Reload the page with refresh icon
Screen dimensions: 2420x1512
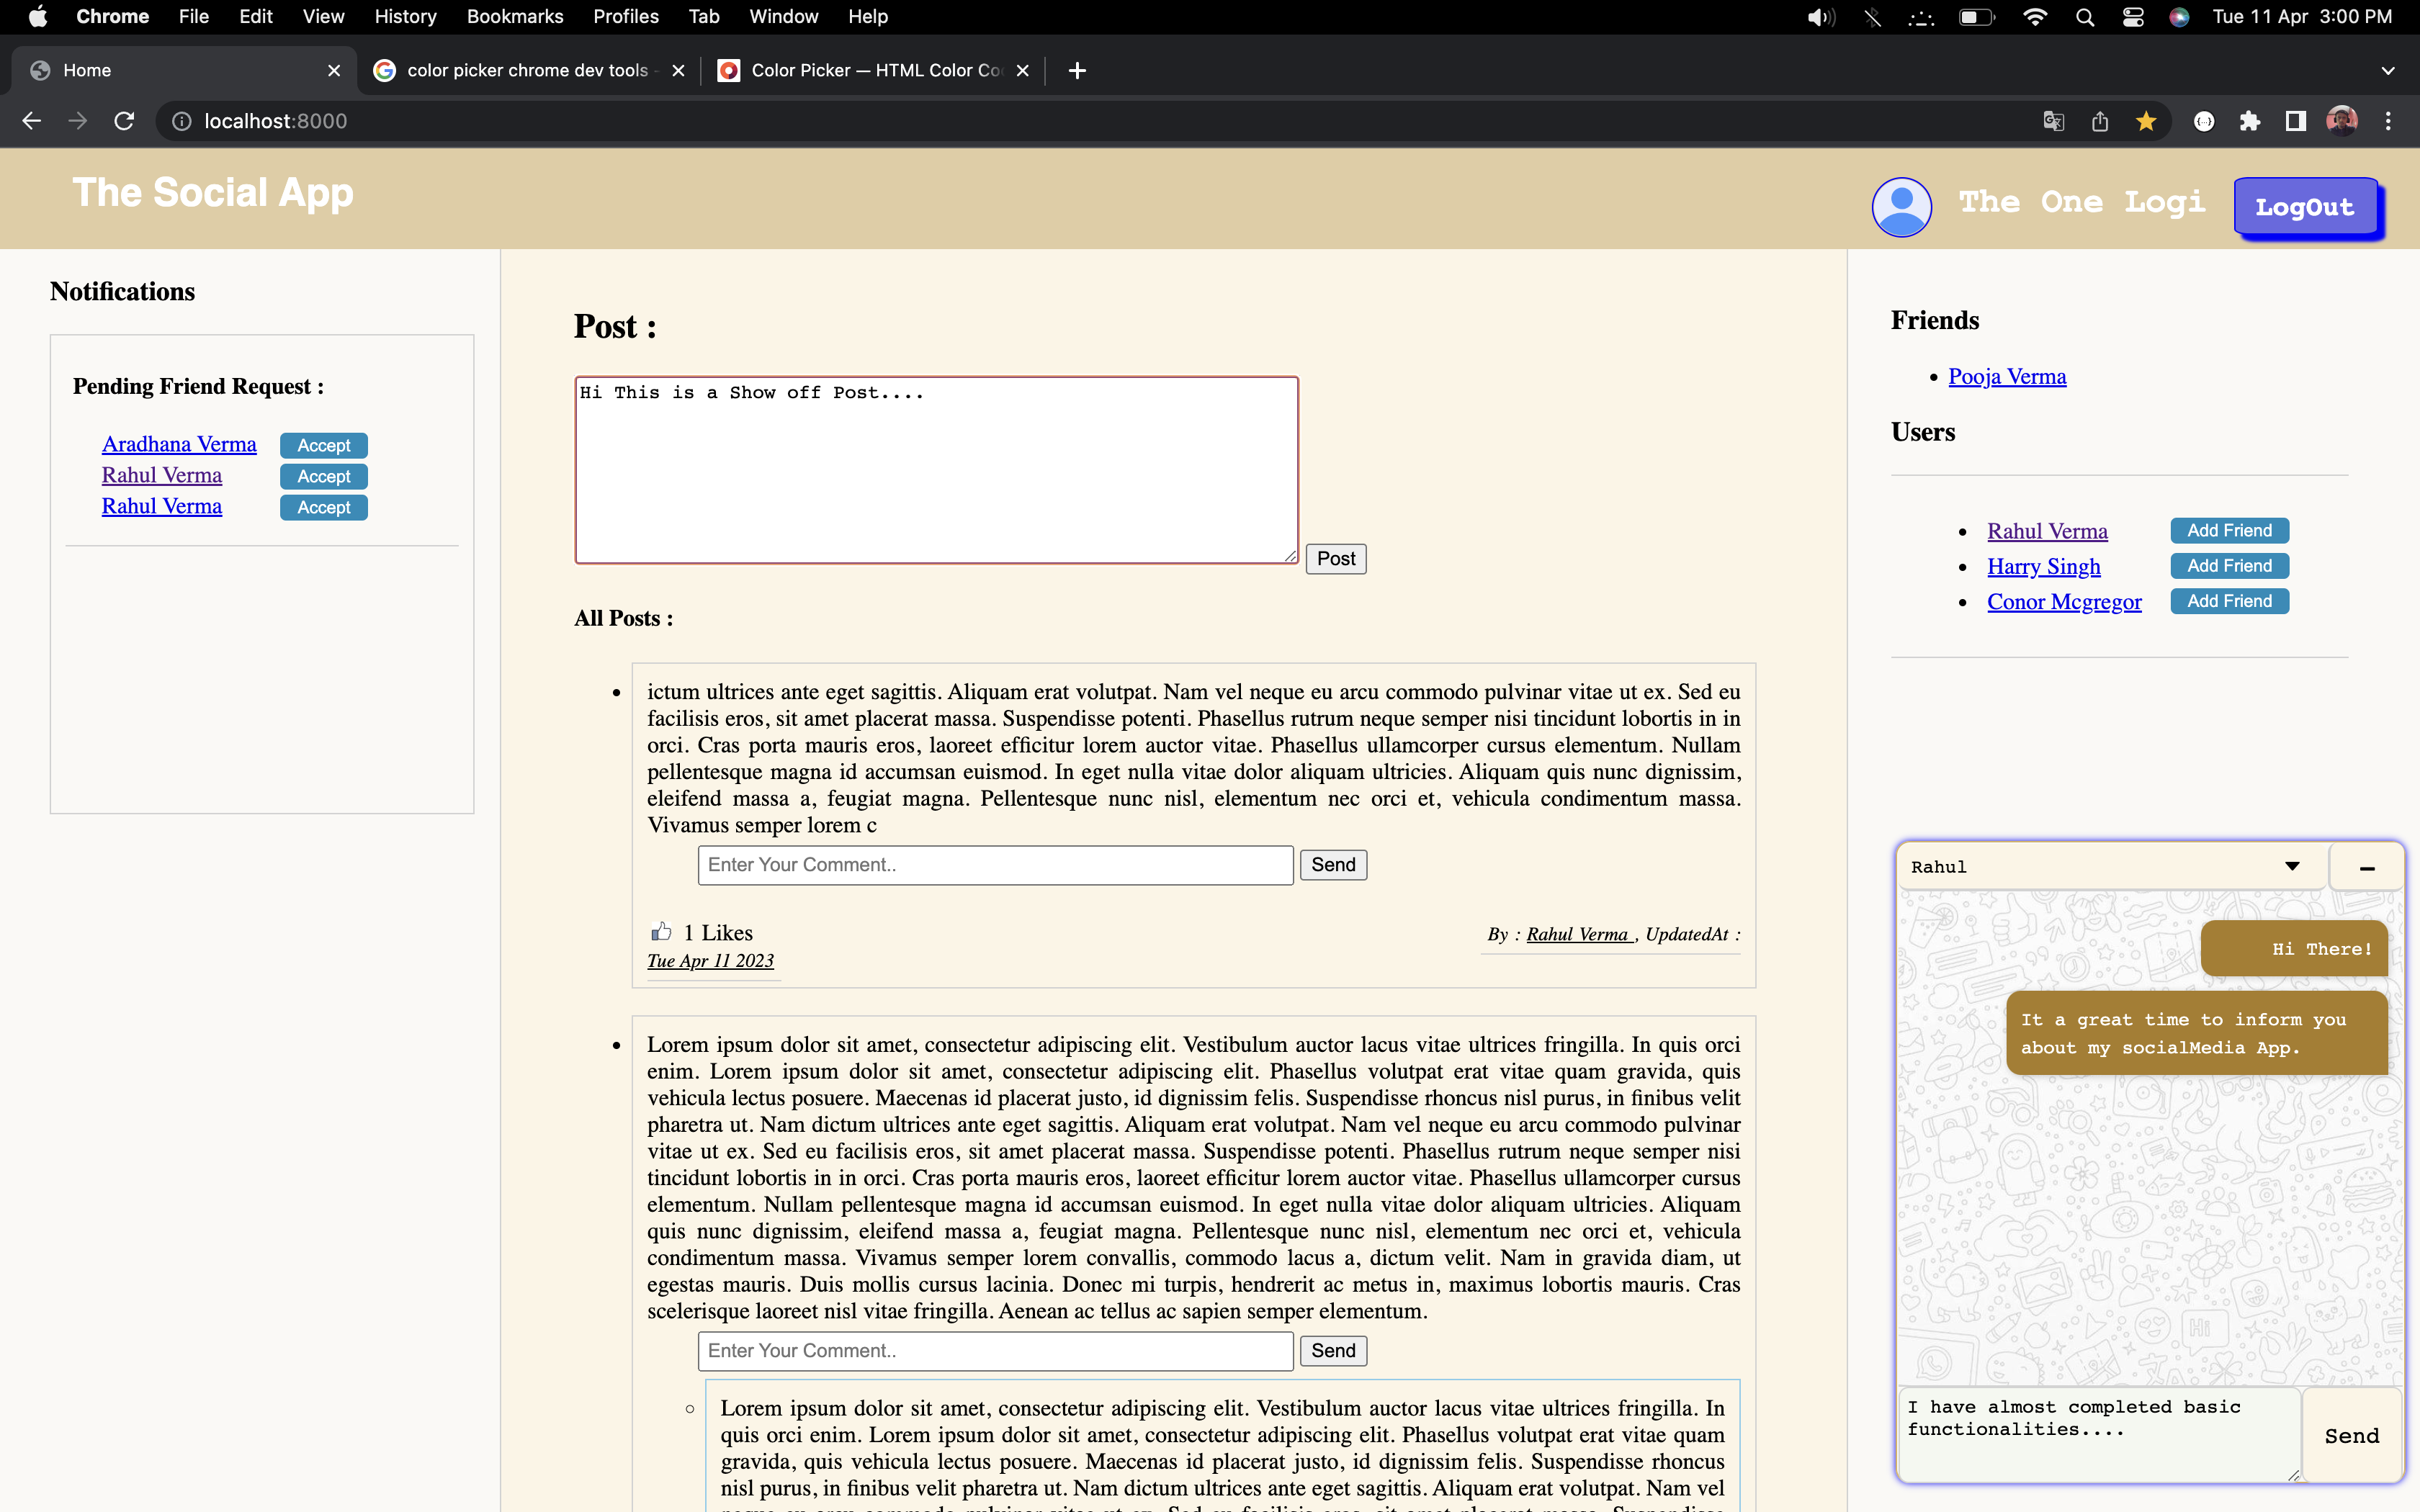124,121
